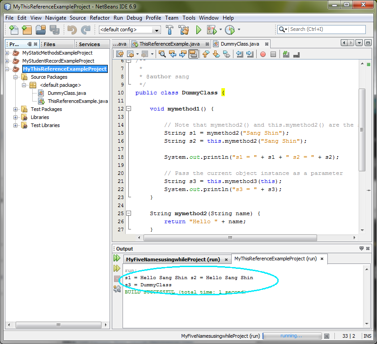
Task: Start macro recording red circle
Action: [x=263, y=55]
